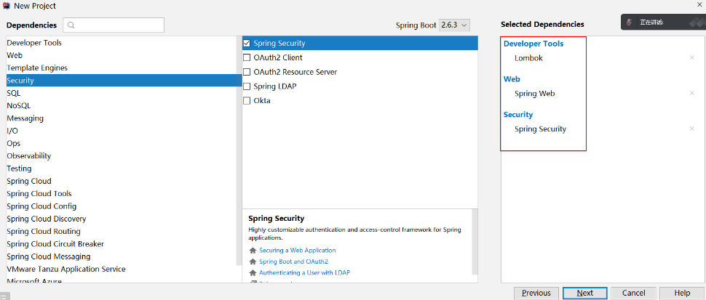Image resolution: width=706 pixels, height=300 pixels.
Task: Open Authenticating a User with LDAP link
Action: coord(304,272)
